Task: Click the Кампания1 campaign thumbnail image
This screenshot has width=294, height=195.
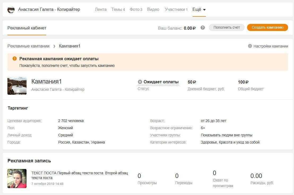Action: [x=17, y=86]
